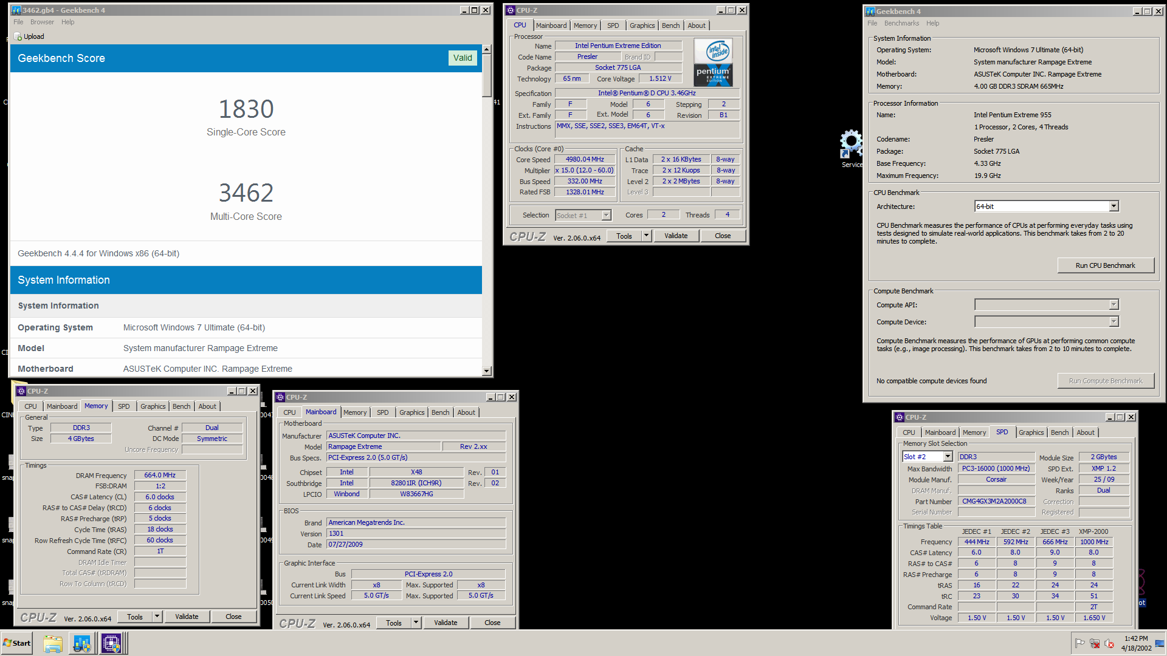
Task: Click the CPU-Z Mainboard window title icon
Action: coord(280,397)
